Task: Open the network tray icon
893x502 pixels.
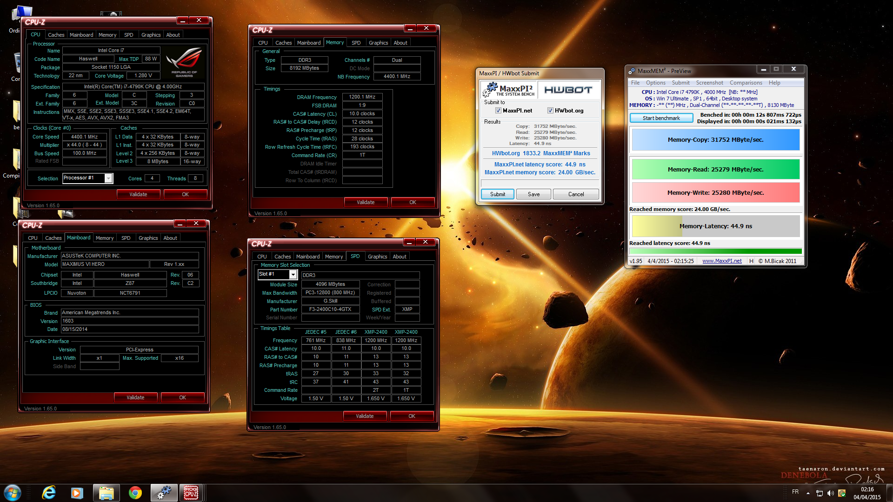Action: 819,493
